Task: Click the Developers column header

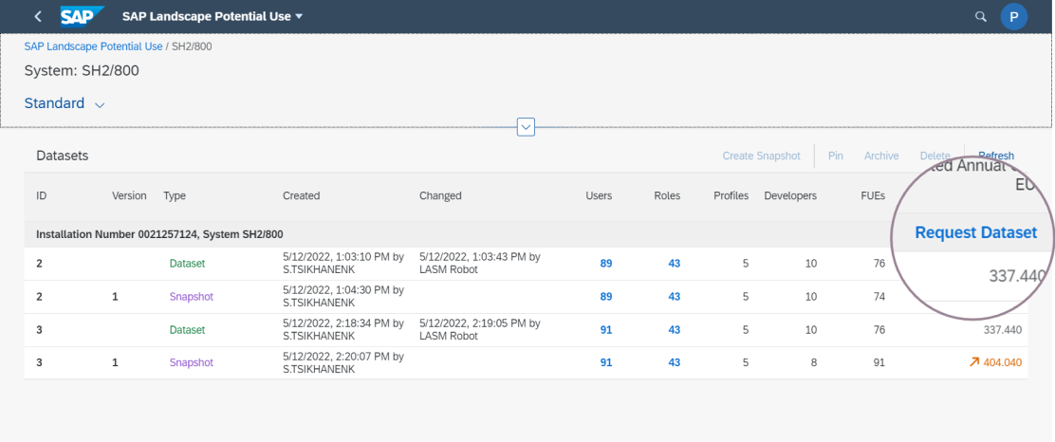Action: pyautogui.click(x=790, y=195)
